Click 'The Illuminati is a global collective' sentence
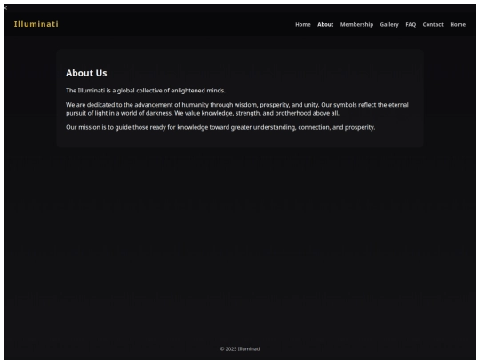 (146, 91)
